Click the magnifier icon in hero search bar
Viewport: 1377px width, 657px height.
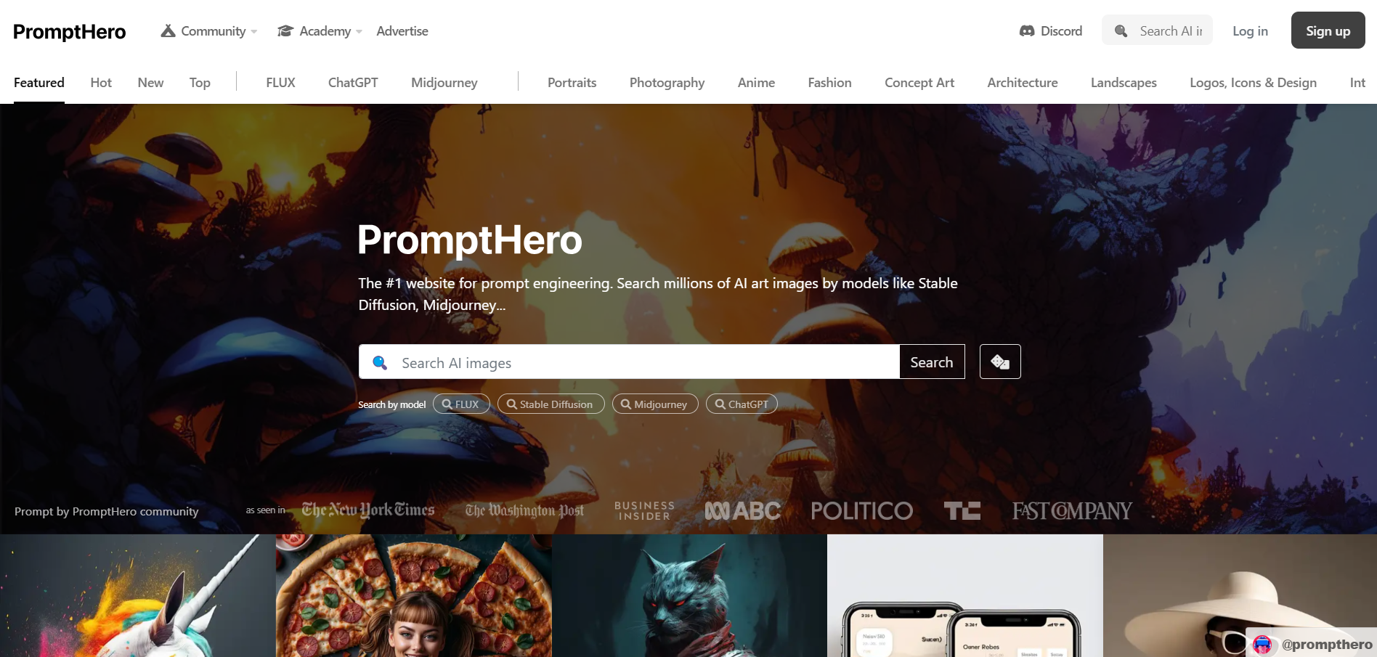(x=380, y=362)
